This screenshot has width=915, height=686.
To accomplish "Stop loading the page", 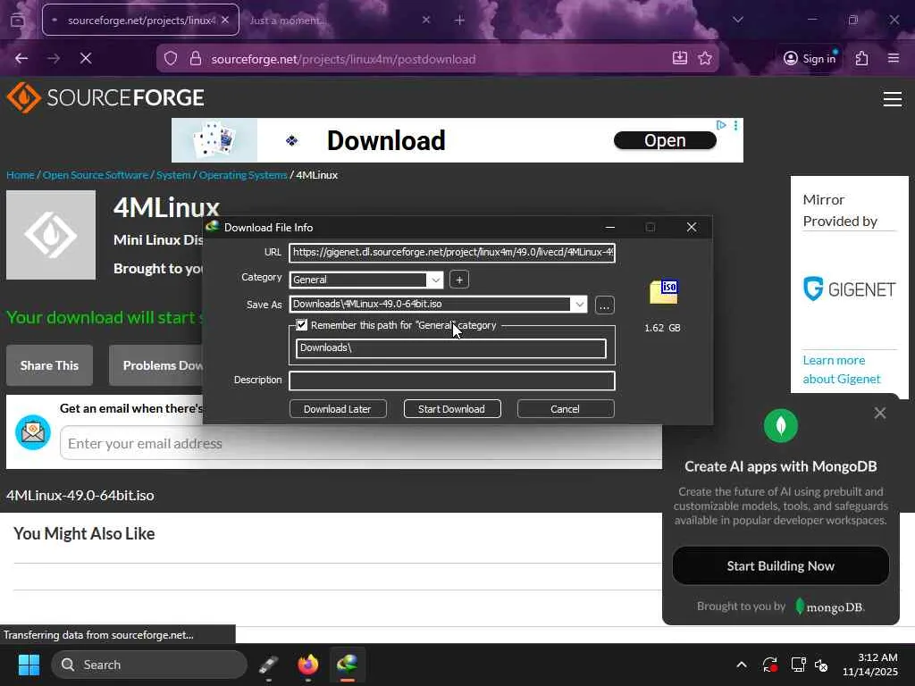I will (x=85, y=58).
